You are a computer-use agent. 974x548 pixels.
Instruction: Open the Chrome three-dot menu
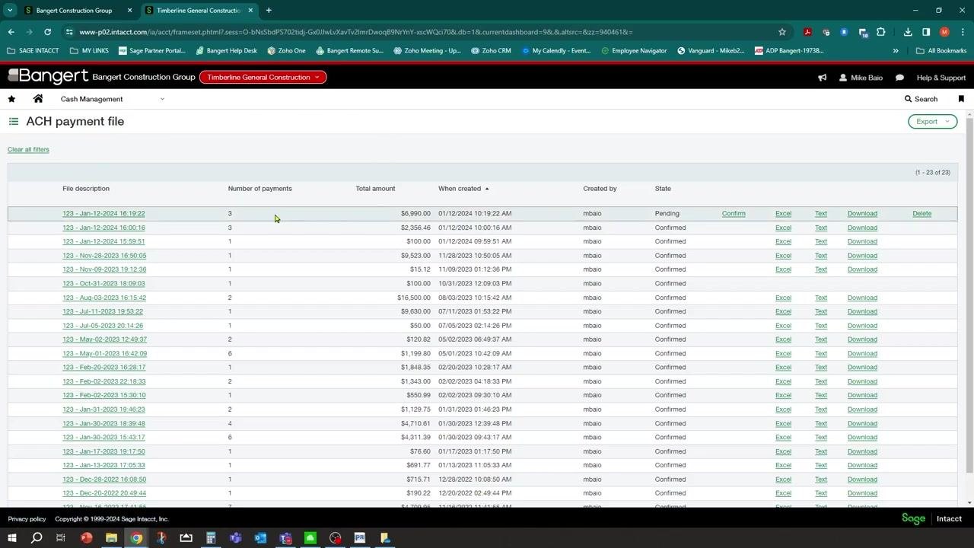[x=962, y=32]
